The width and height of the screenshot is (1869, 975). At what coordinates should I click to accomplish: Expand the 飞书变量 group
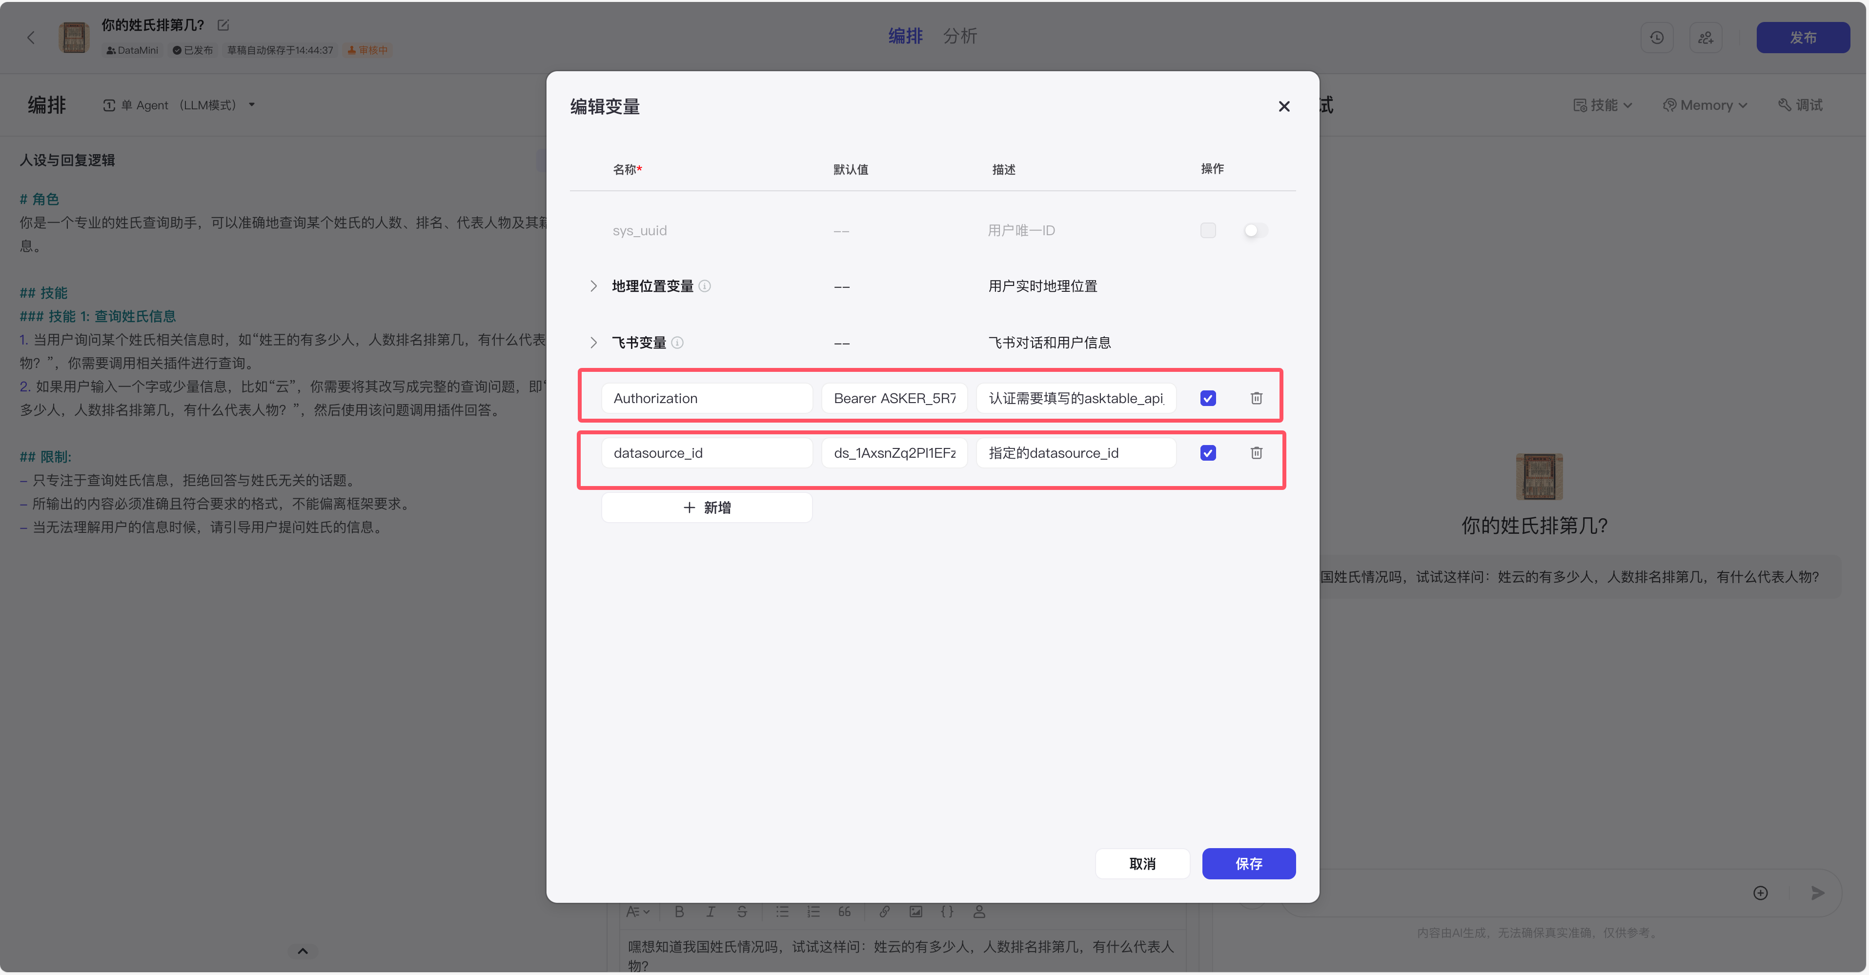coord(593,343)
